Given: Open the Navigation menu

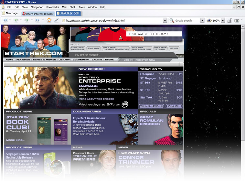Looking at the screenshot, I should 37,7.
